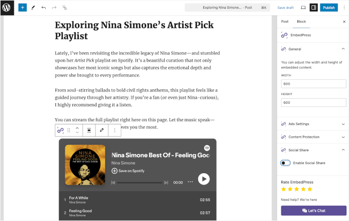Click the undo arrow in toolbar

[44, 8]
